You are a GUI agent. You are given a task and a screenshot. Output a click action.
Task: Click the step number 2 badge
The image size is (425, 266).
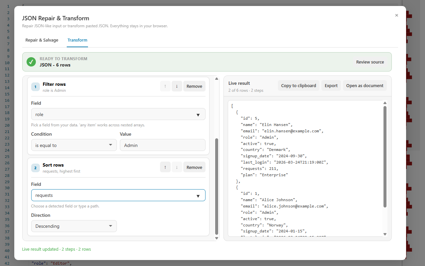tap(36, 168)
